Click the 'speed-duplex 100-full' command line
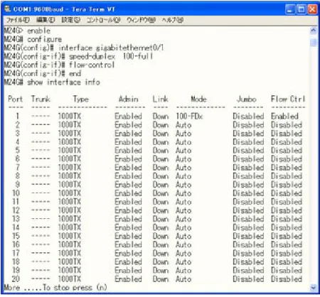The height and width of the screenshot is (297, 320). (78, 56)
